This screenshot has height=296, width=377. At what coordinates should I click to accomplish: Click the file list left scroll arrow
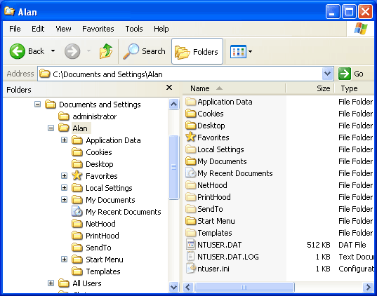(188, 287)
